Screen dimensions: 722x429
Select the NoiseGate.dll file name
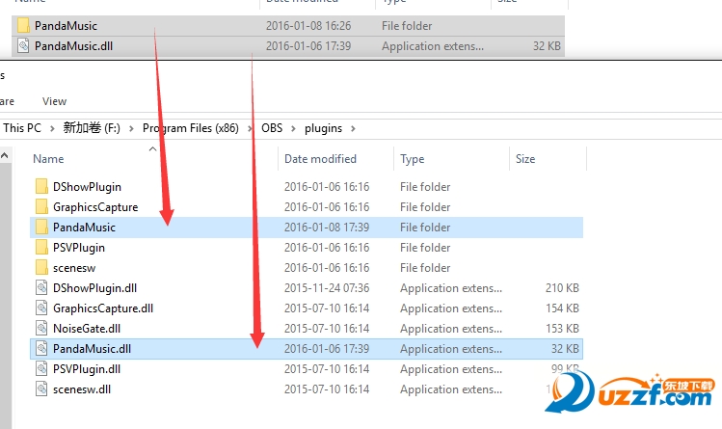point(87,329)
